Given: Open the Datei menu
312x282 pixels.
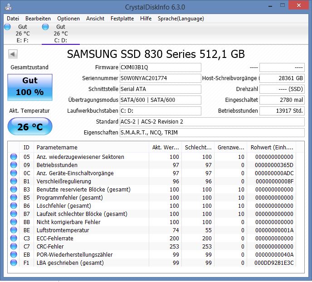Looking at the screenshot, I should pos(13,19).
